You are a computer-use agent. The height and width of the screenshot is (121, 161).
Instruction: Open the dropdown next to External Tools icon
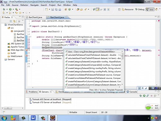click(x=20, y=9)
